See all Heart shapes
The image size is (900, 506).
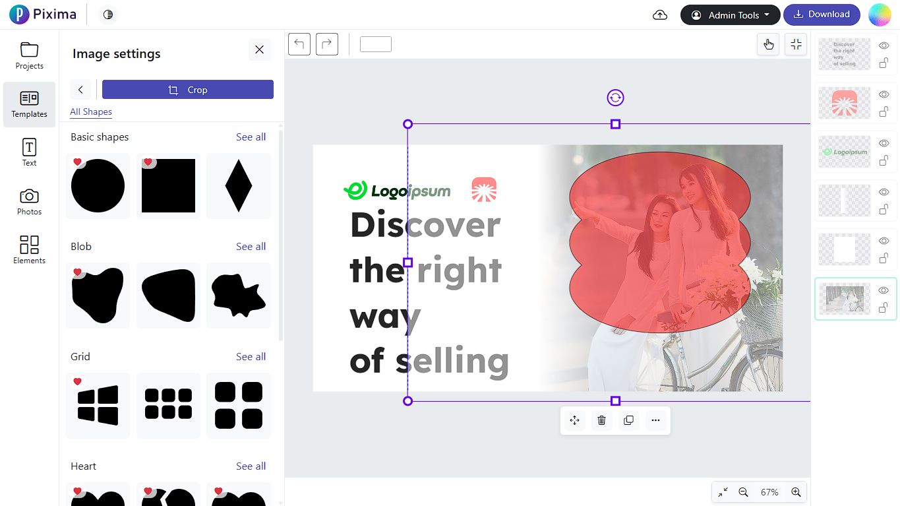coord(251,466)
